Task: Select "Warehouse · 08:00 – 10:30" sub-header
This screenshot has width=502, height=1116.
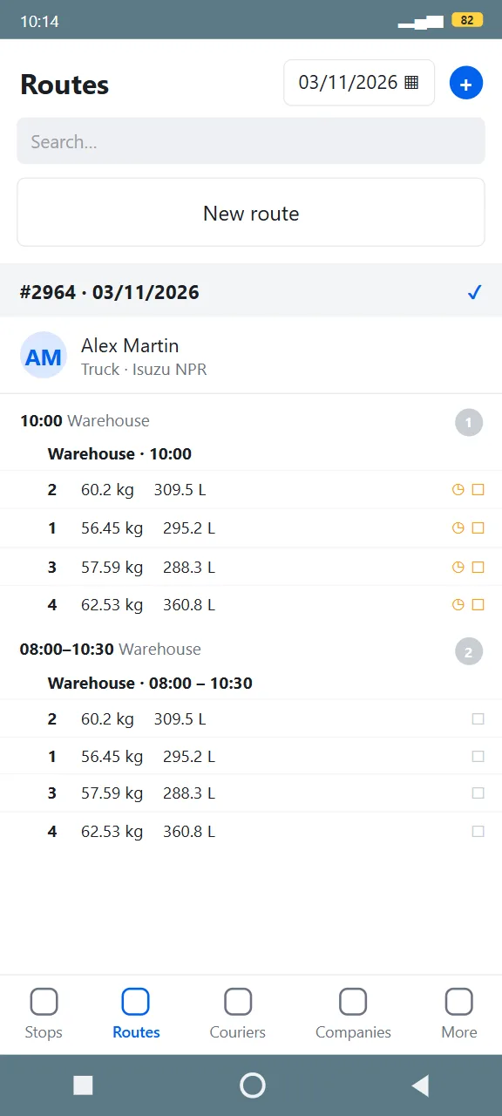Action: coord(150,684)
